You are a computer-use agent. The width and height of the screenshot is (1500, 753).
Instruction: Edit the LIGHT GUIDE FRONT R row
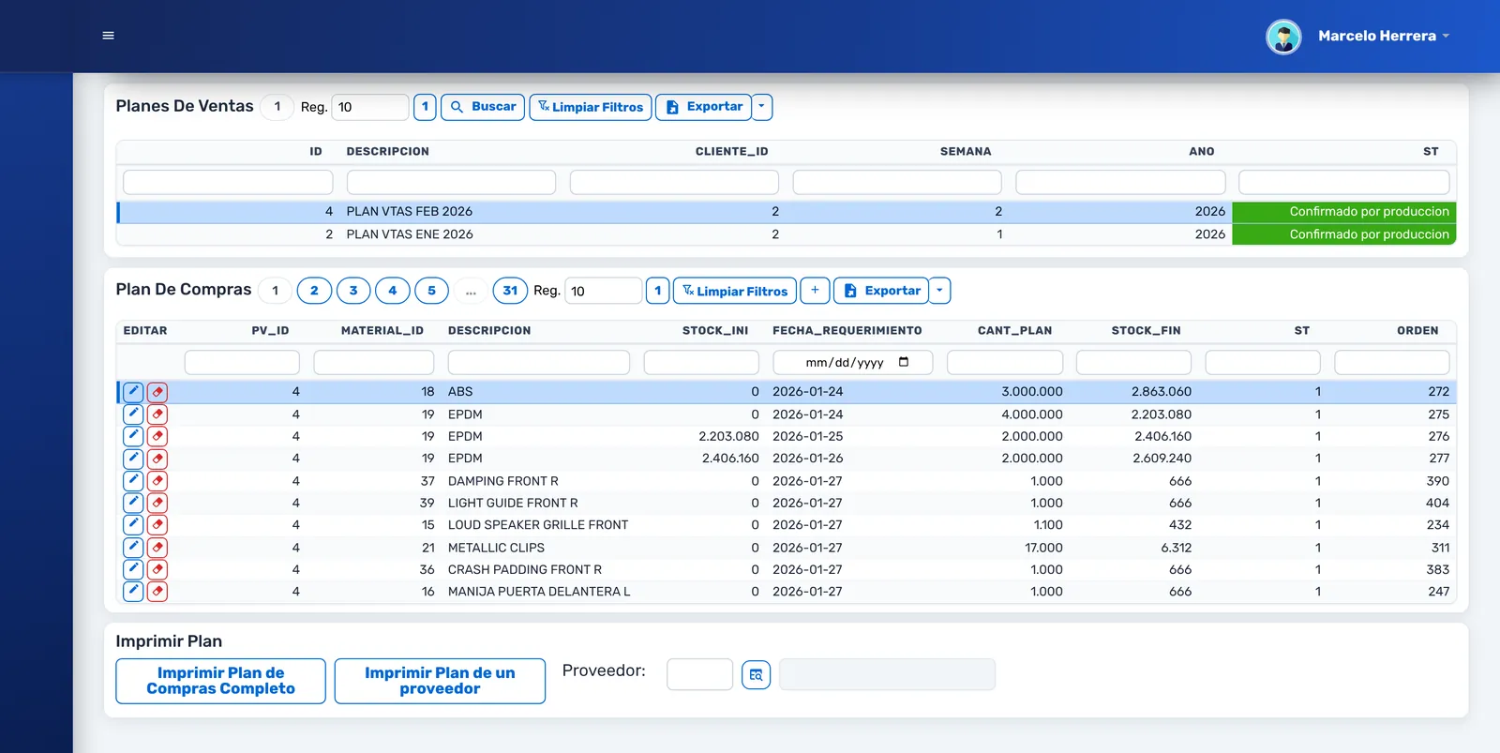point(133,503)
